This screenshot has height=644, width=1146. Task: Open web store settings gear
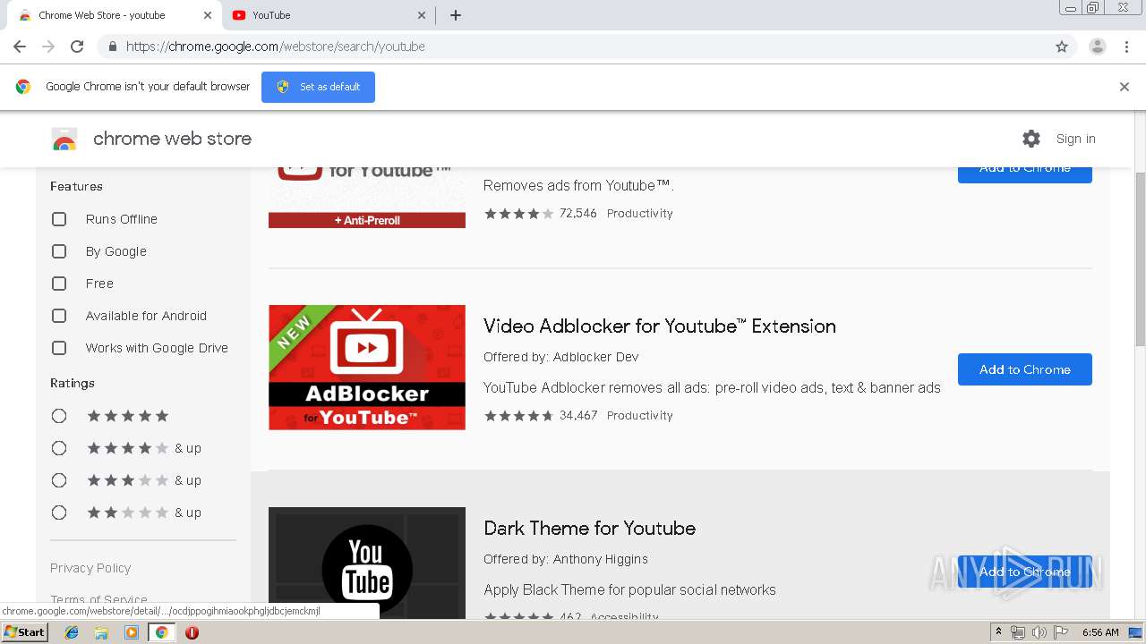pyautogui.click(x=1031, y=139)
